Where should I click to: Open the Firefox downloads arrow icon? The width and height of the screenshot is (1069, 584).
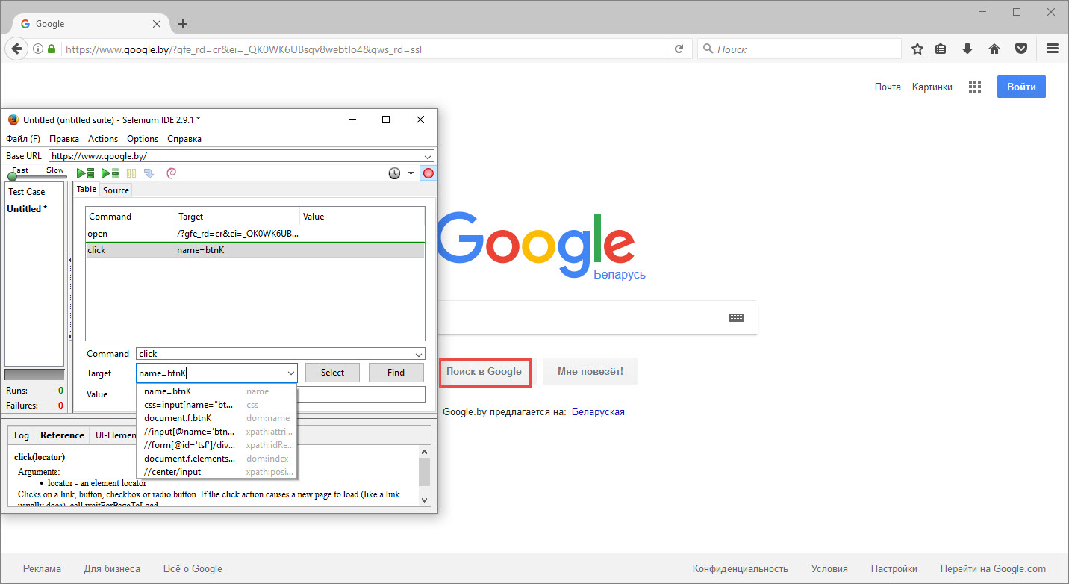(967, 49)
